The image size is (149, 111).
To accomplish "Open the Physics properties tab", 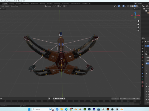I will coord(142,73).
